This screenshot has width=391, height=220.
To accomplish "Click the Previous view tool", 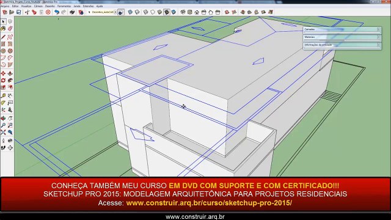I will click(x=10, y=132).
